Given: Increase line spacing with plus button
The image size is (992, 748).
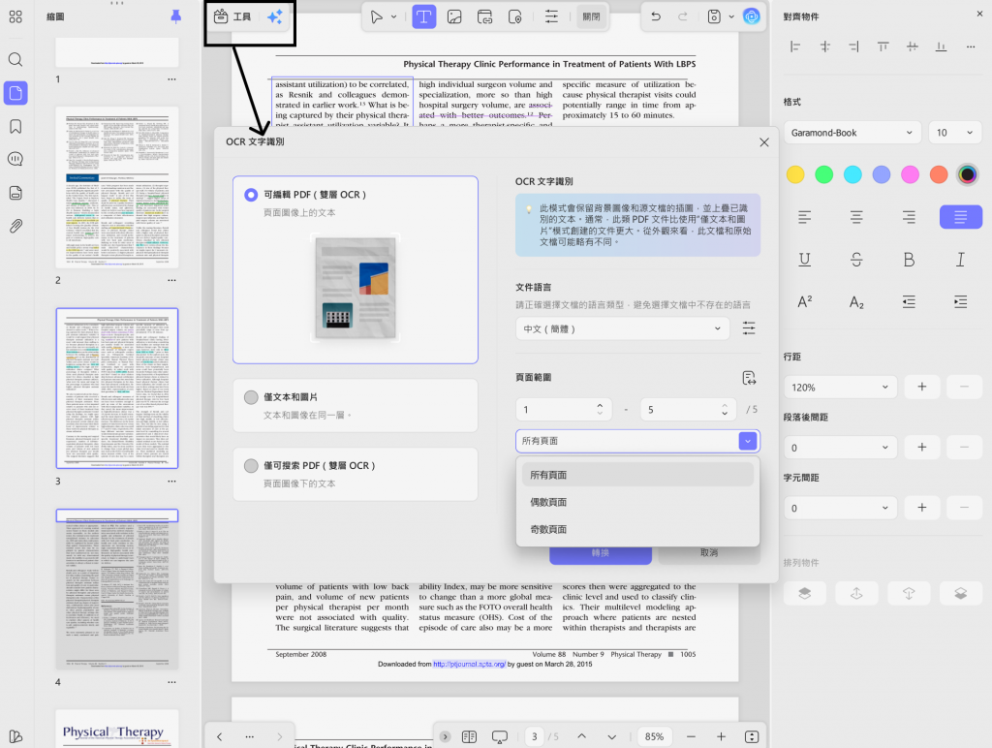Looking at the screenshot, I should tap(922, 387).
